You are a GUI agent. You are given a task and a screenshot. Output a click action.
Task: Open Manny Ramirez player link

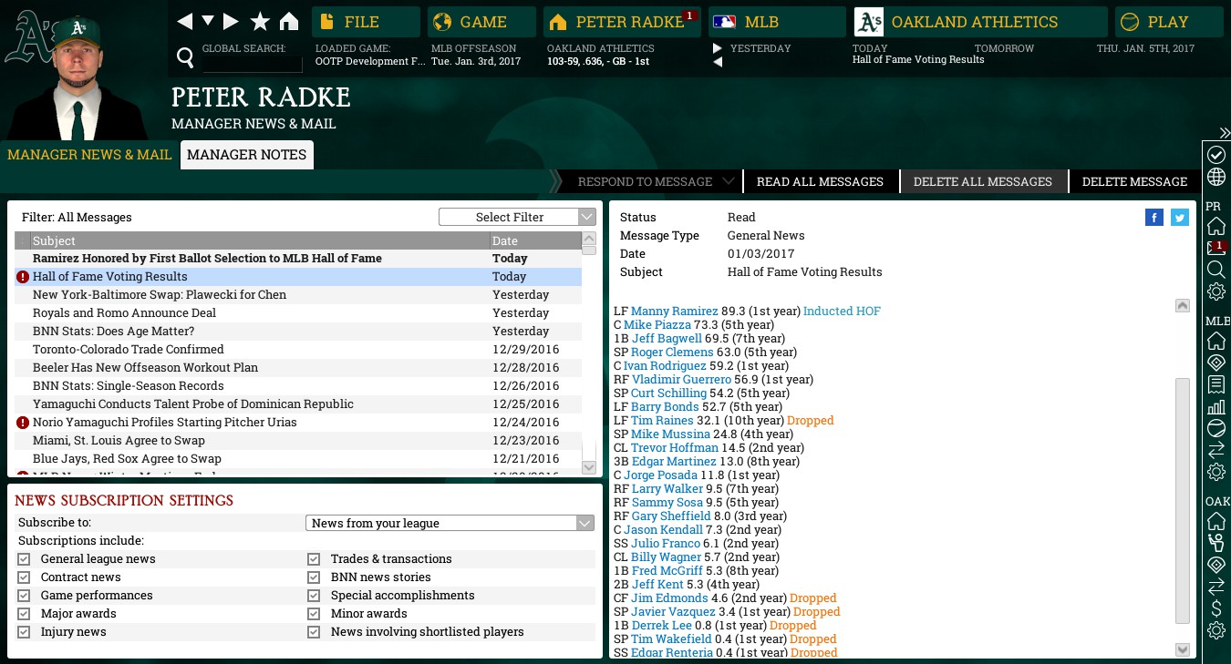[x=674, y=312]
